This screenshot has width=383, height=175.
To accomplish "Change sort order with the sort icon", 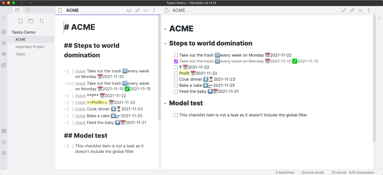I will click(41, 21).
